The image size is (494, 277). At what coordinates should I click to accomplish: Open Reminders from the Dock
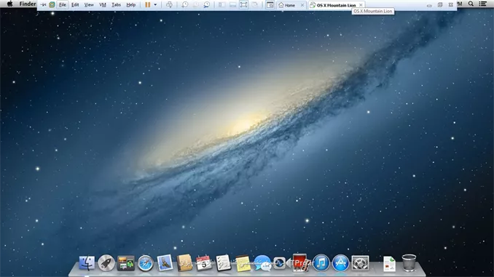224,263
